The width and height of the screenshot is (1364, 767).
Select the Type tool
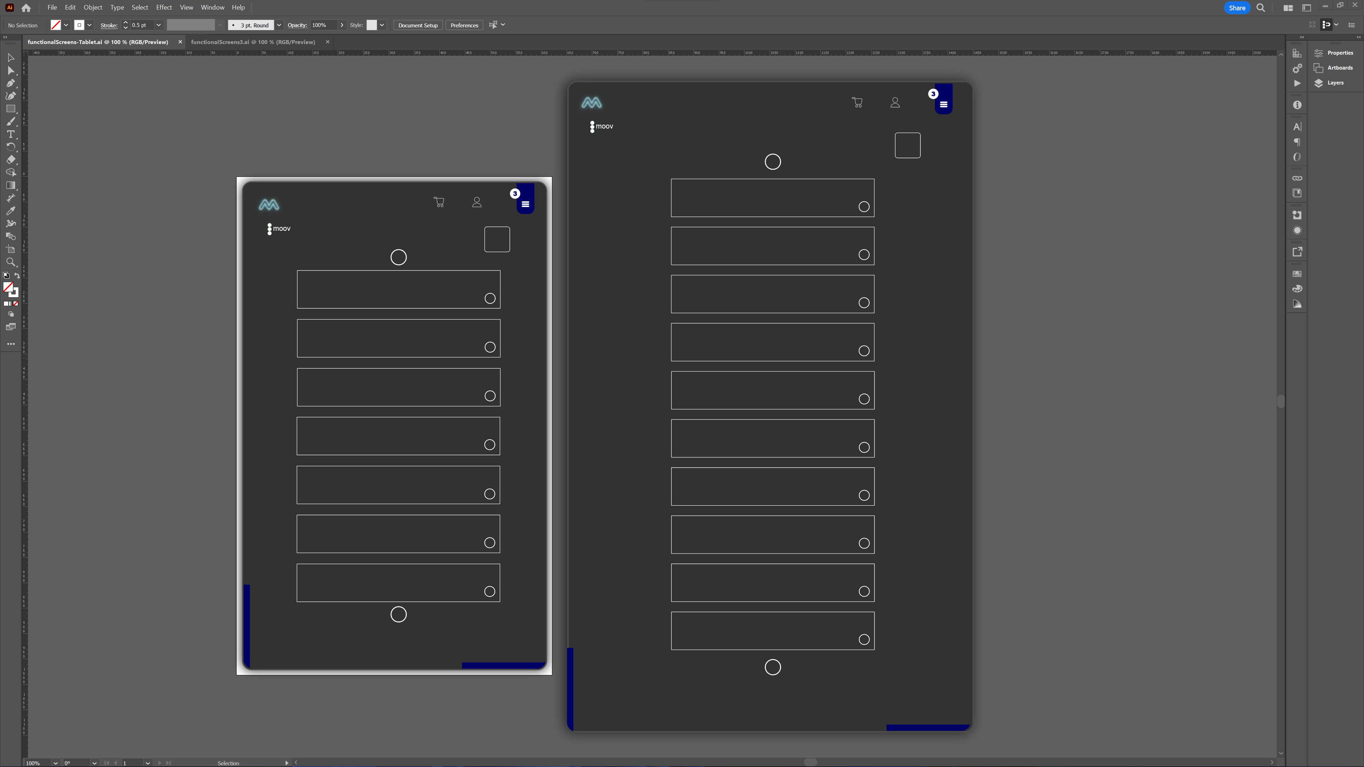(x=11, y=134)
